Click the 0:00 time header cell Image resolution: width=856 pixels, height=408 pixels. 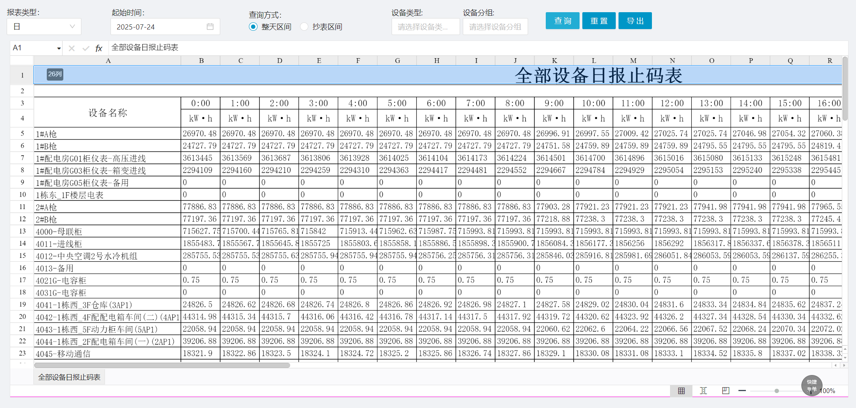coord(201,103)
